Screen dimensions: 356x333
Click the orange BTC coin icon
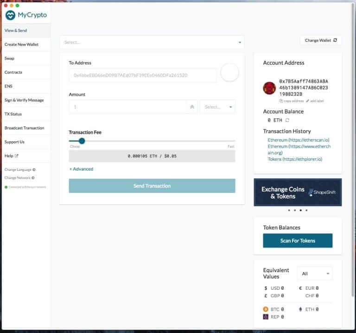(266, 309)
